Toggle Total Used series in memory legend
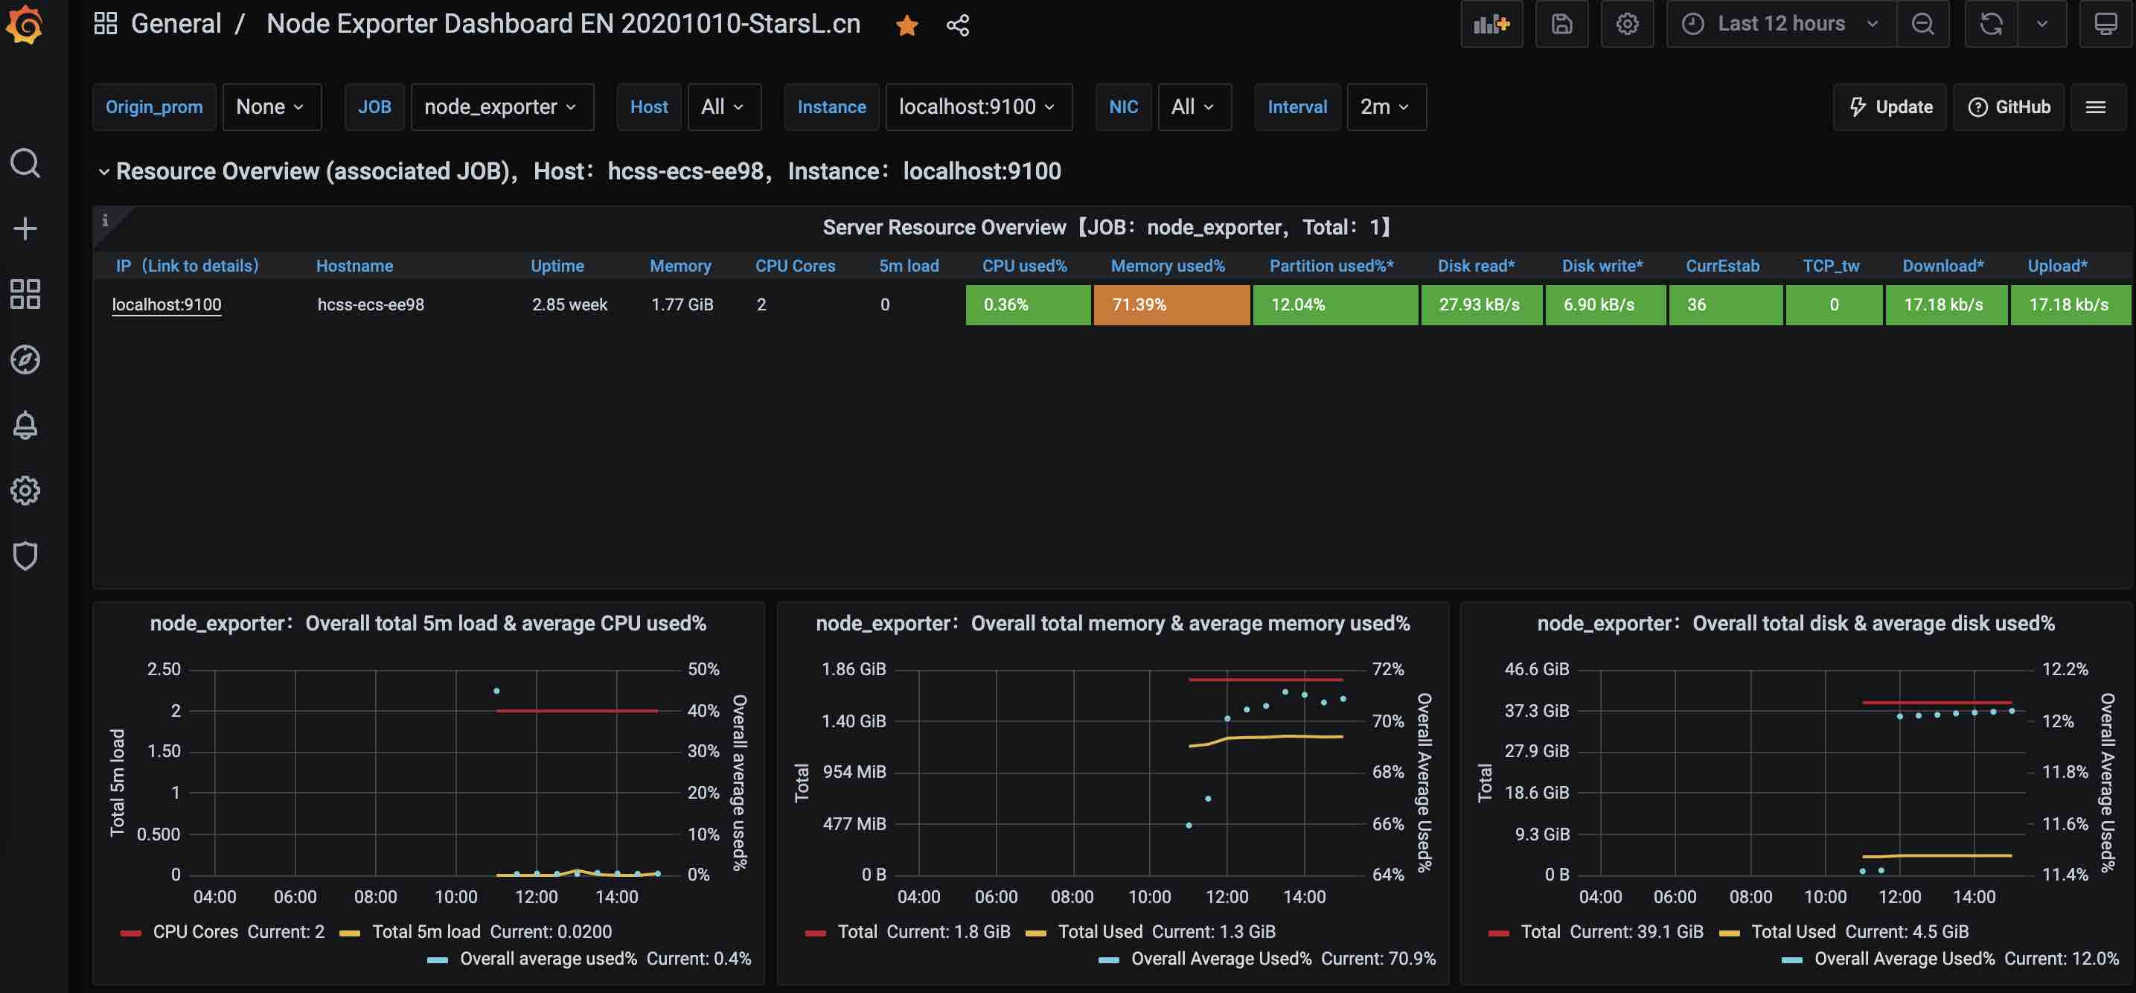2136x993 pixels. [1099, 932]
